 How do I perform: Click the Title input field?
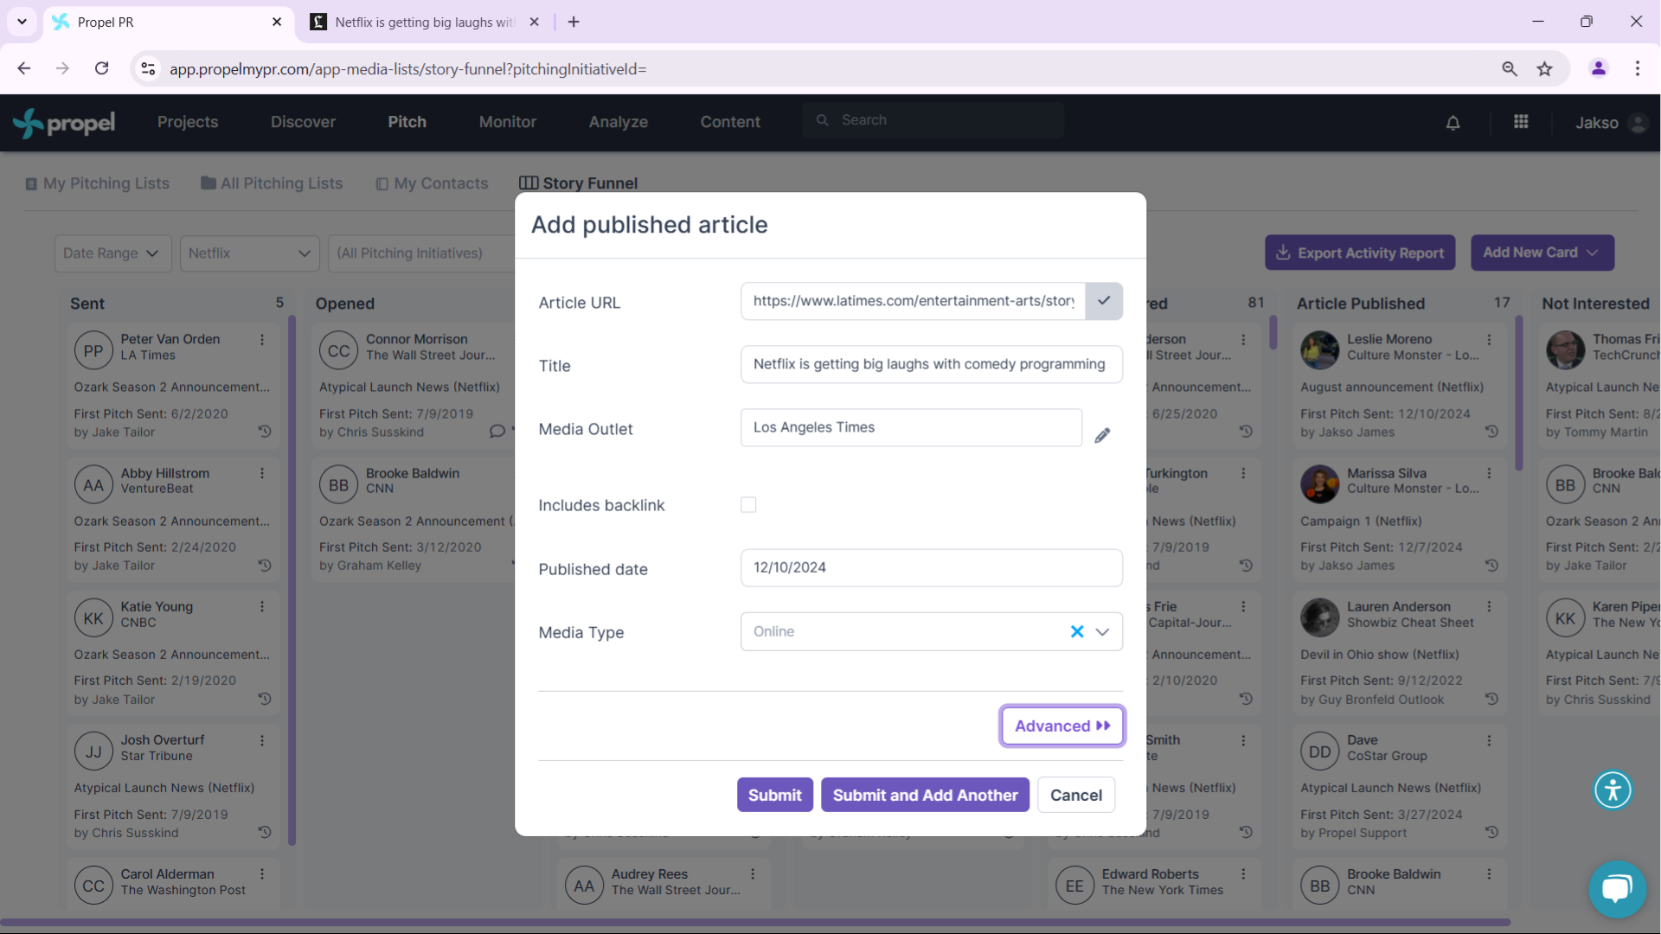(932, 364)
